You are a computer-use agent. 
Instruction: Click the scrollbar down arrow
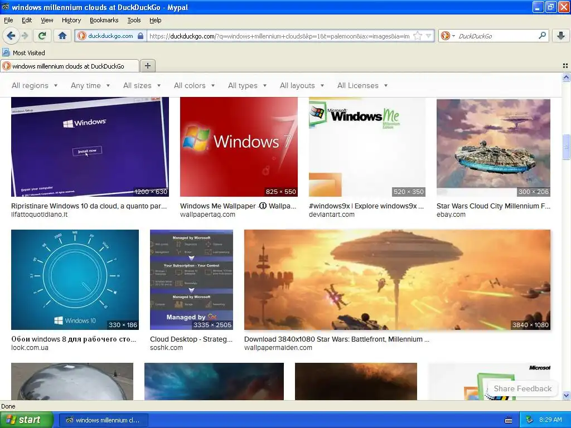566,396
